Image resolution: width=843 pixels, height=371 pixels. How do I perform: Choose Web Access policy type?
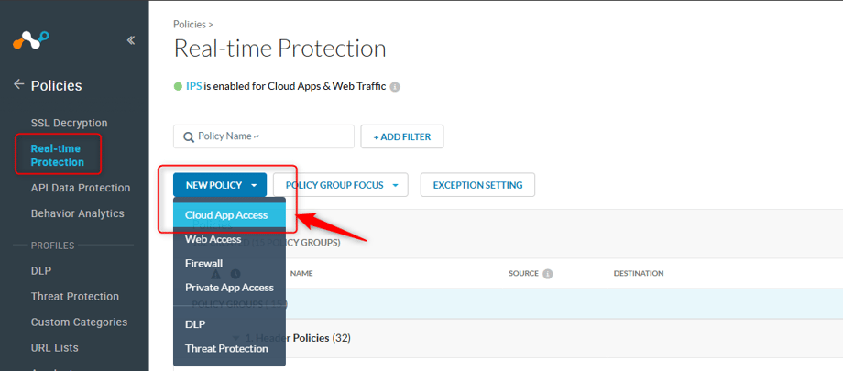[x=213, y=239]
